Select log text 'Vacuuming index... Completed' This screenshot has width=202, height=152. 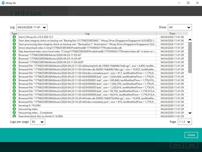point(35,113)
